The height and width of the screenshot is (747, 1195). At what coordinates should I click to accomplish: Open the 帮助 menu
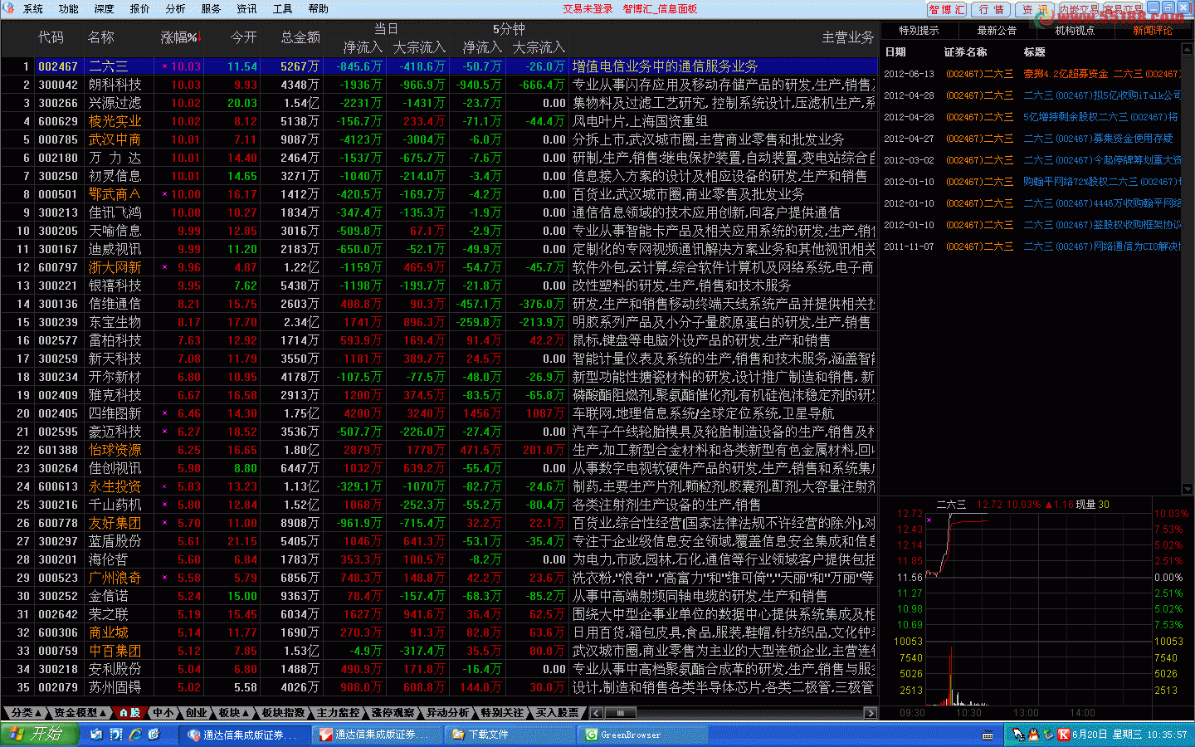coord(319,9)
